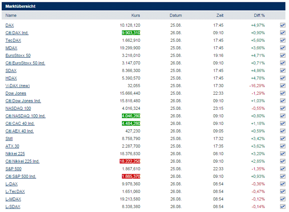This screenshot has height=212, width=289.
Task: Select red highlighted price 1.885,370
Action: click(x=131, y=176)
